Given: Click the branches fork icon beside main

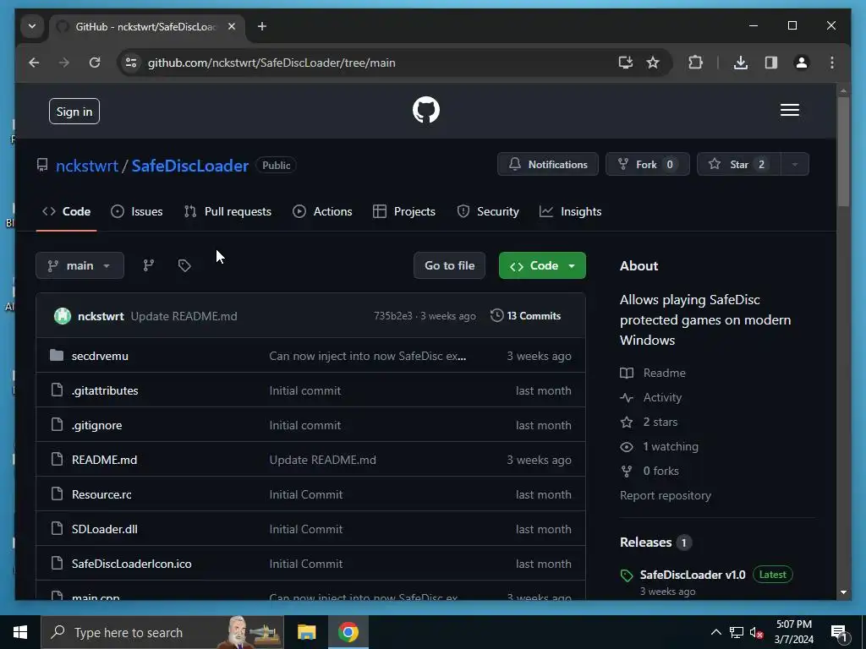Looking at the screenshot, I should coord(149,265).
